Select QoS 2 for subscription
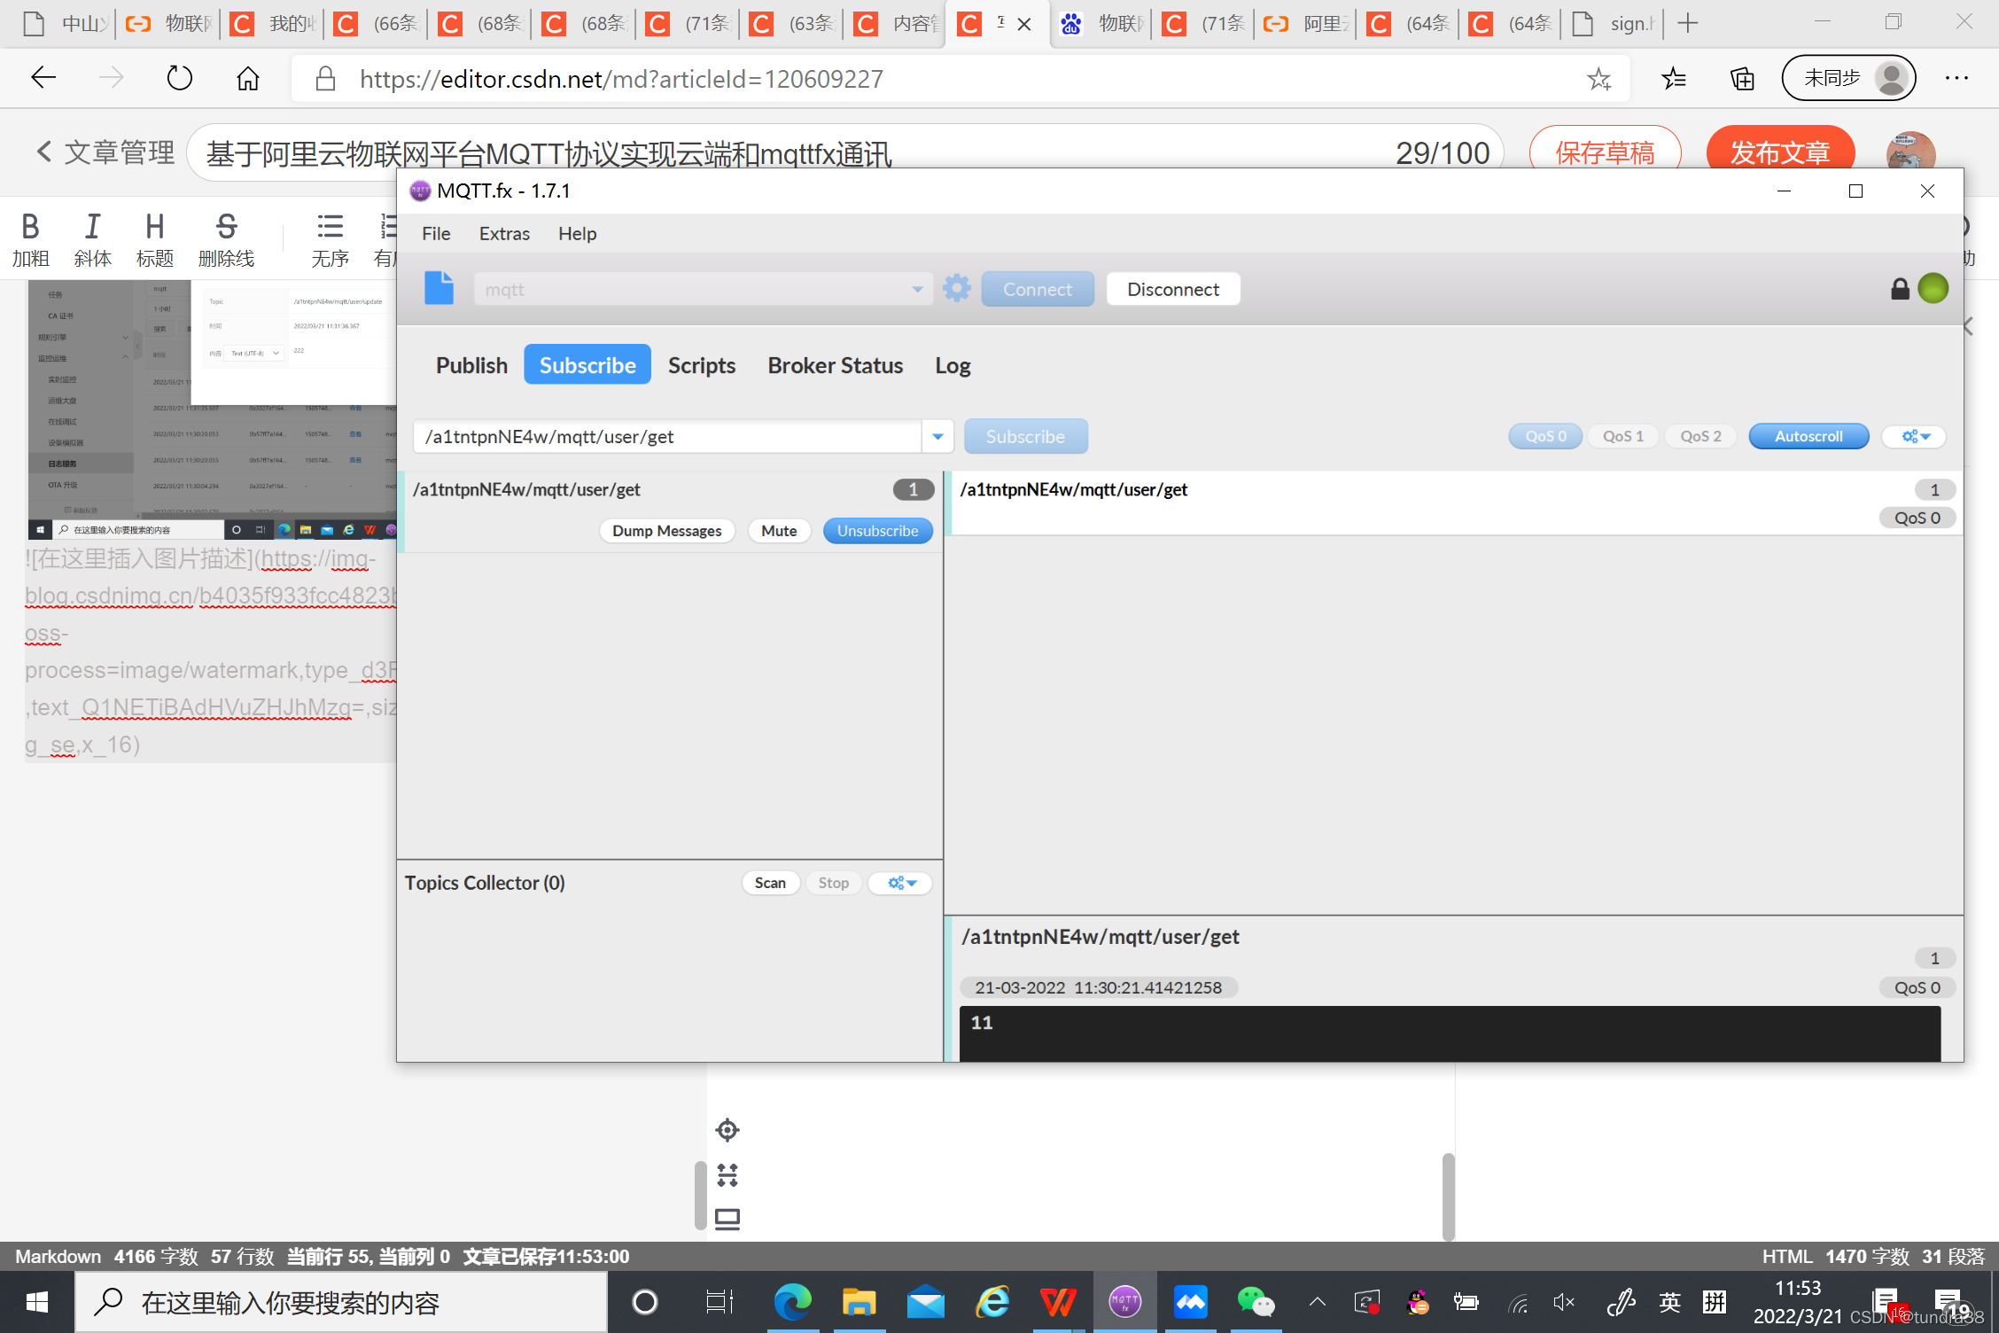Image resolution: width=1999 pixels, height=1333 pixels. (1700, 436)
